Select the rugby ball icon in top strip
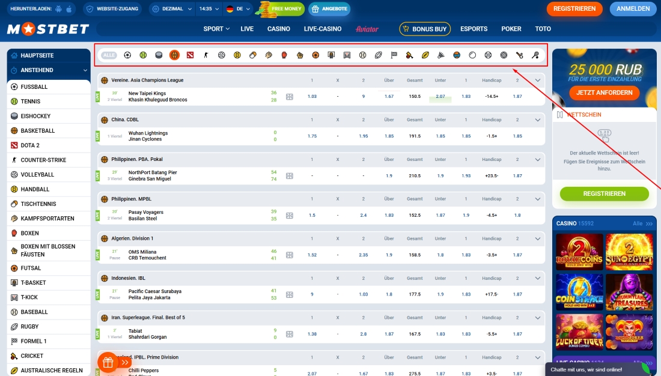The height and width of the screenshot is (376, 661). click(378, 55)
